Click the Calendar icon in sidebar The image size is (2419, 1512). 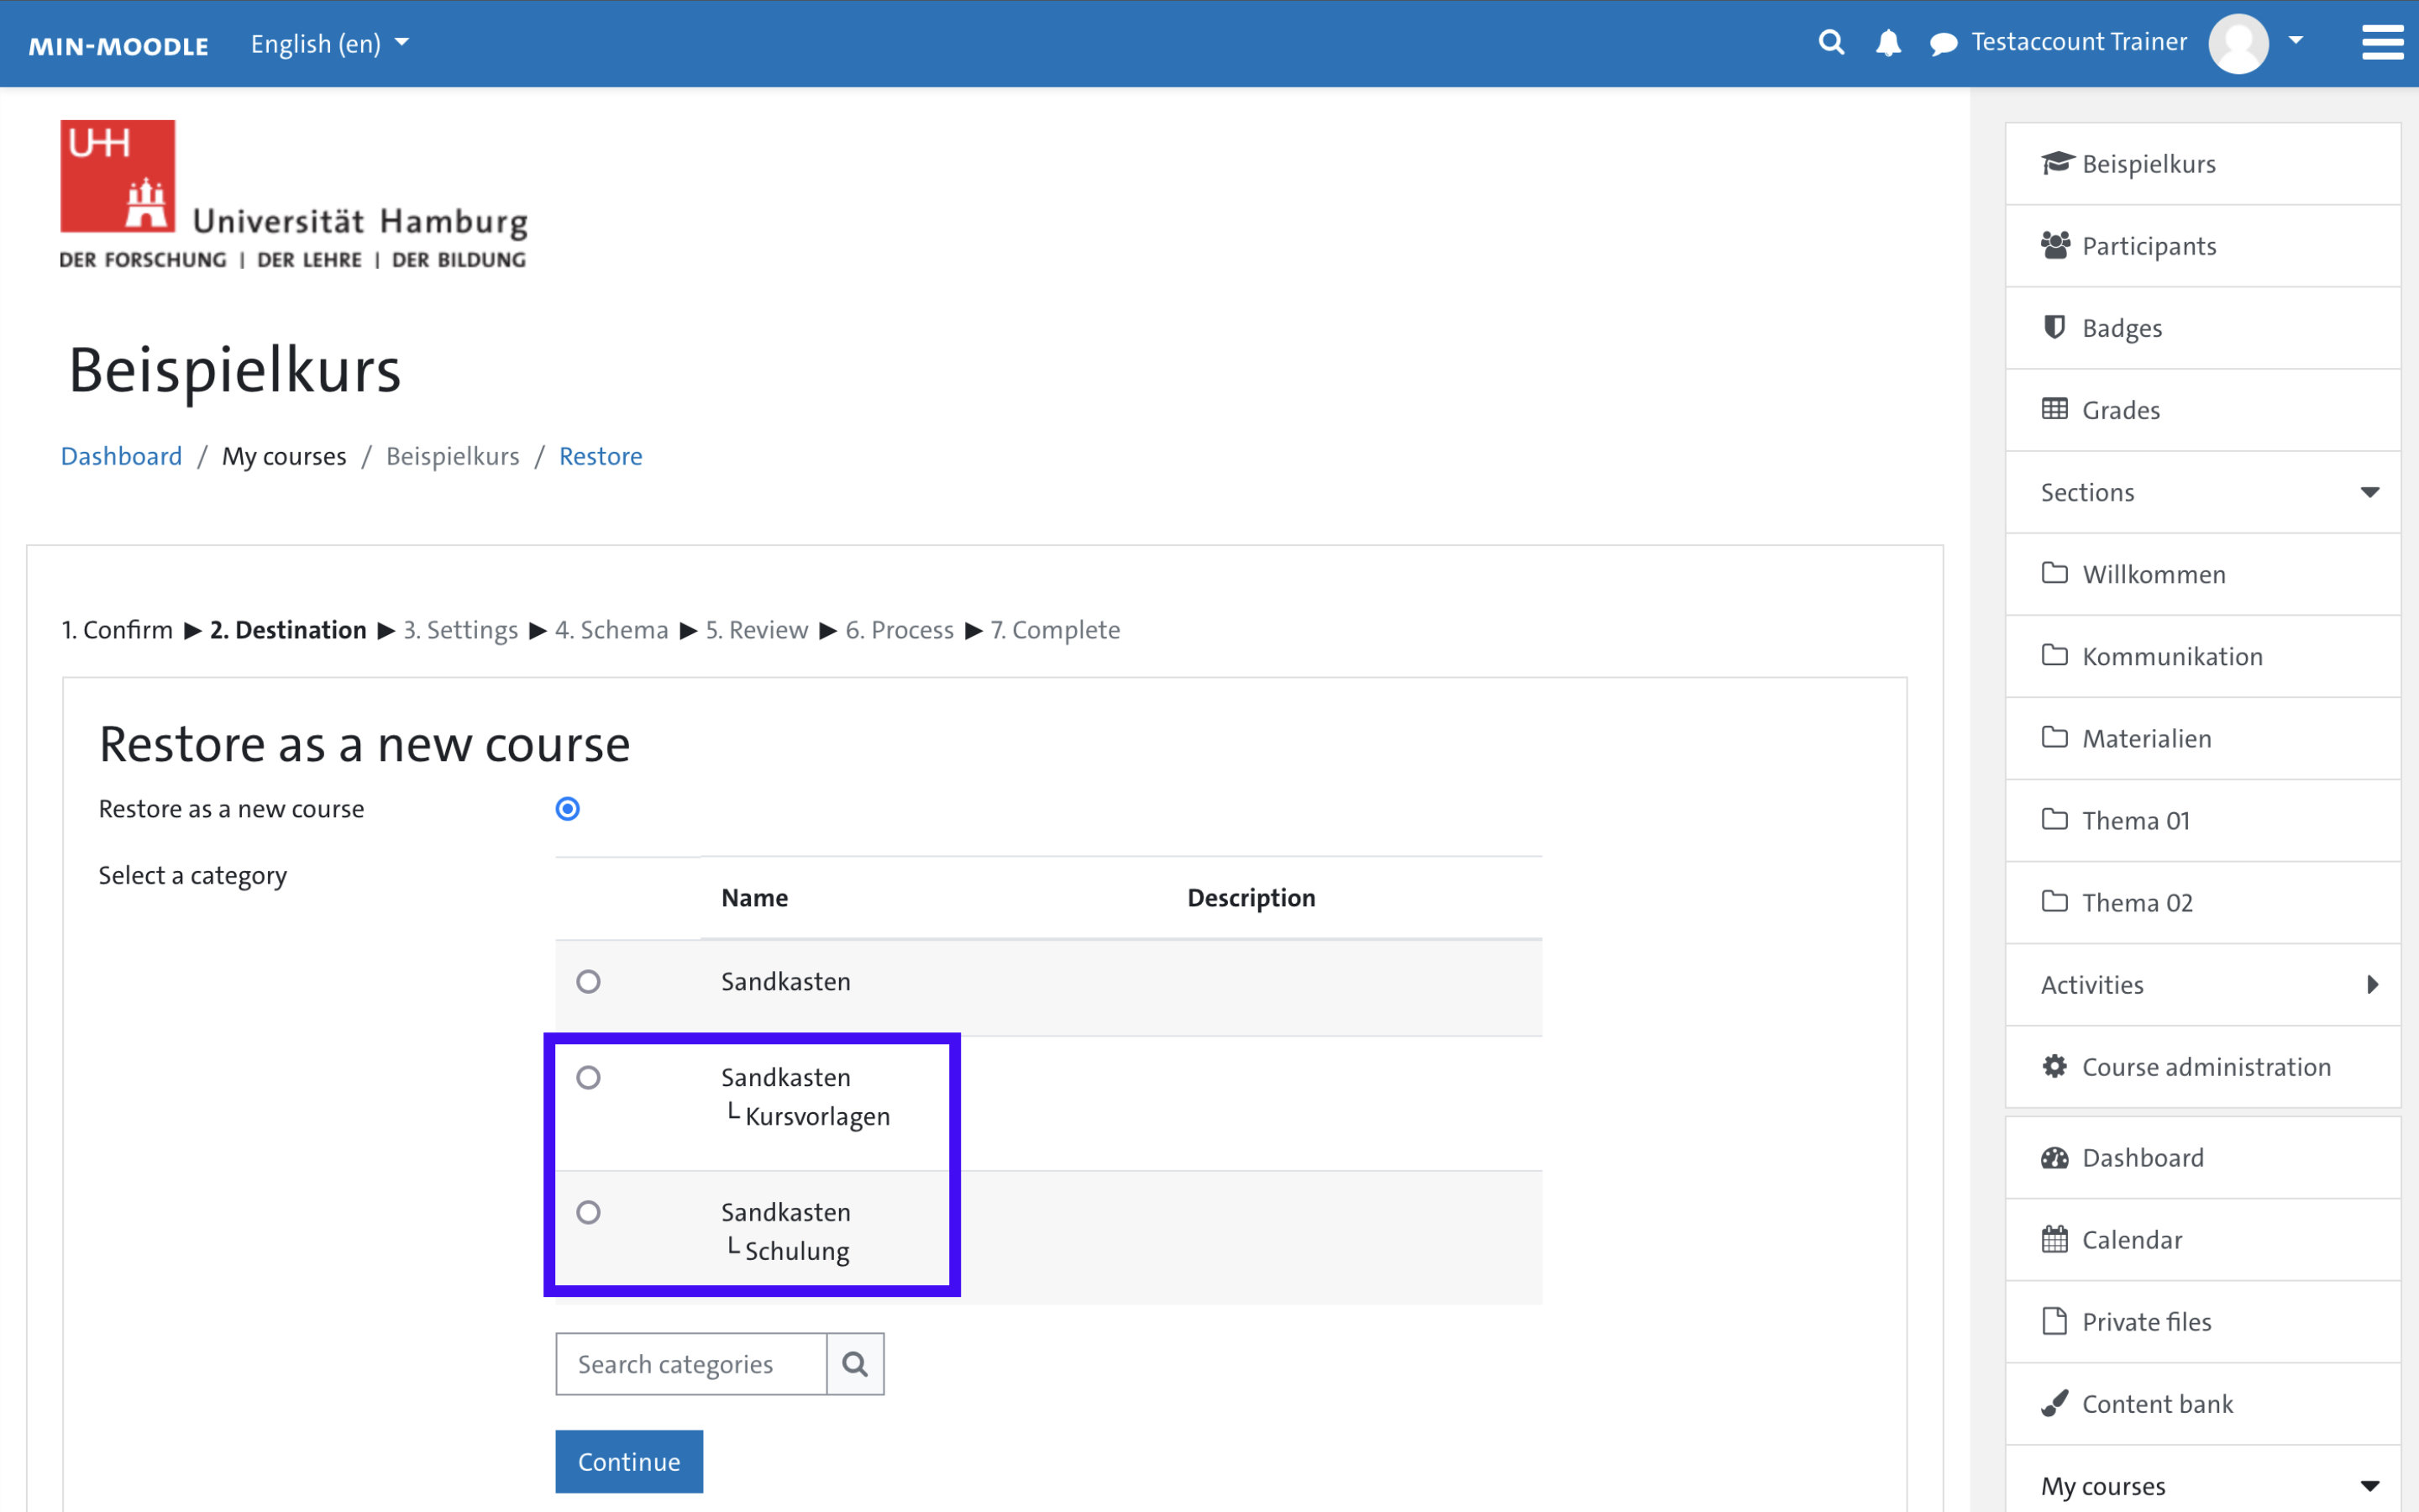pyautogui.click(x=2055, y=1239)
